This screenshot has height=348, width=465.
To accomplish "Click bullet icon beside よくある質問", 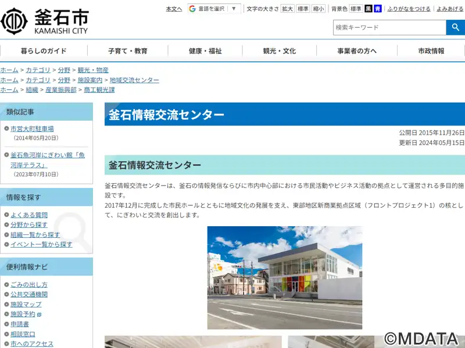I will click(6, 215).
